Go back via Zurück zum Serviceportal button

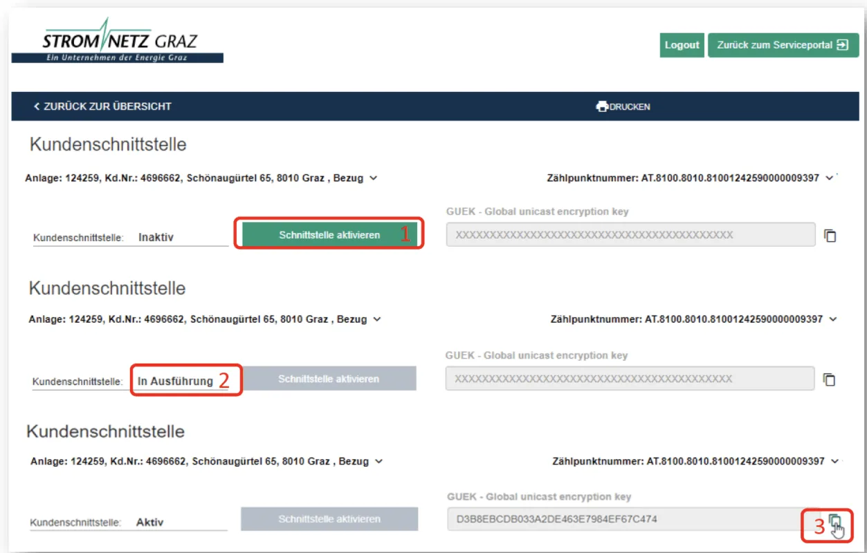783,45
